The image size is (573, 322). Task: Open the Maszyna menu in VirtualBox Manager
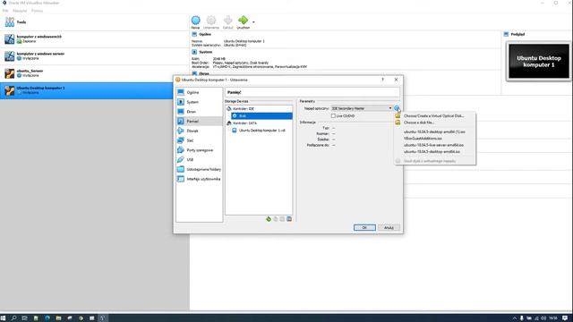(x=20, y=11)
